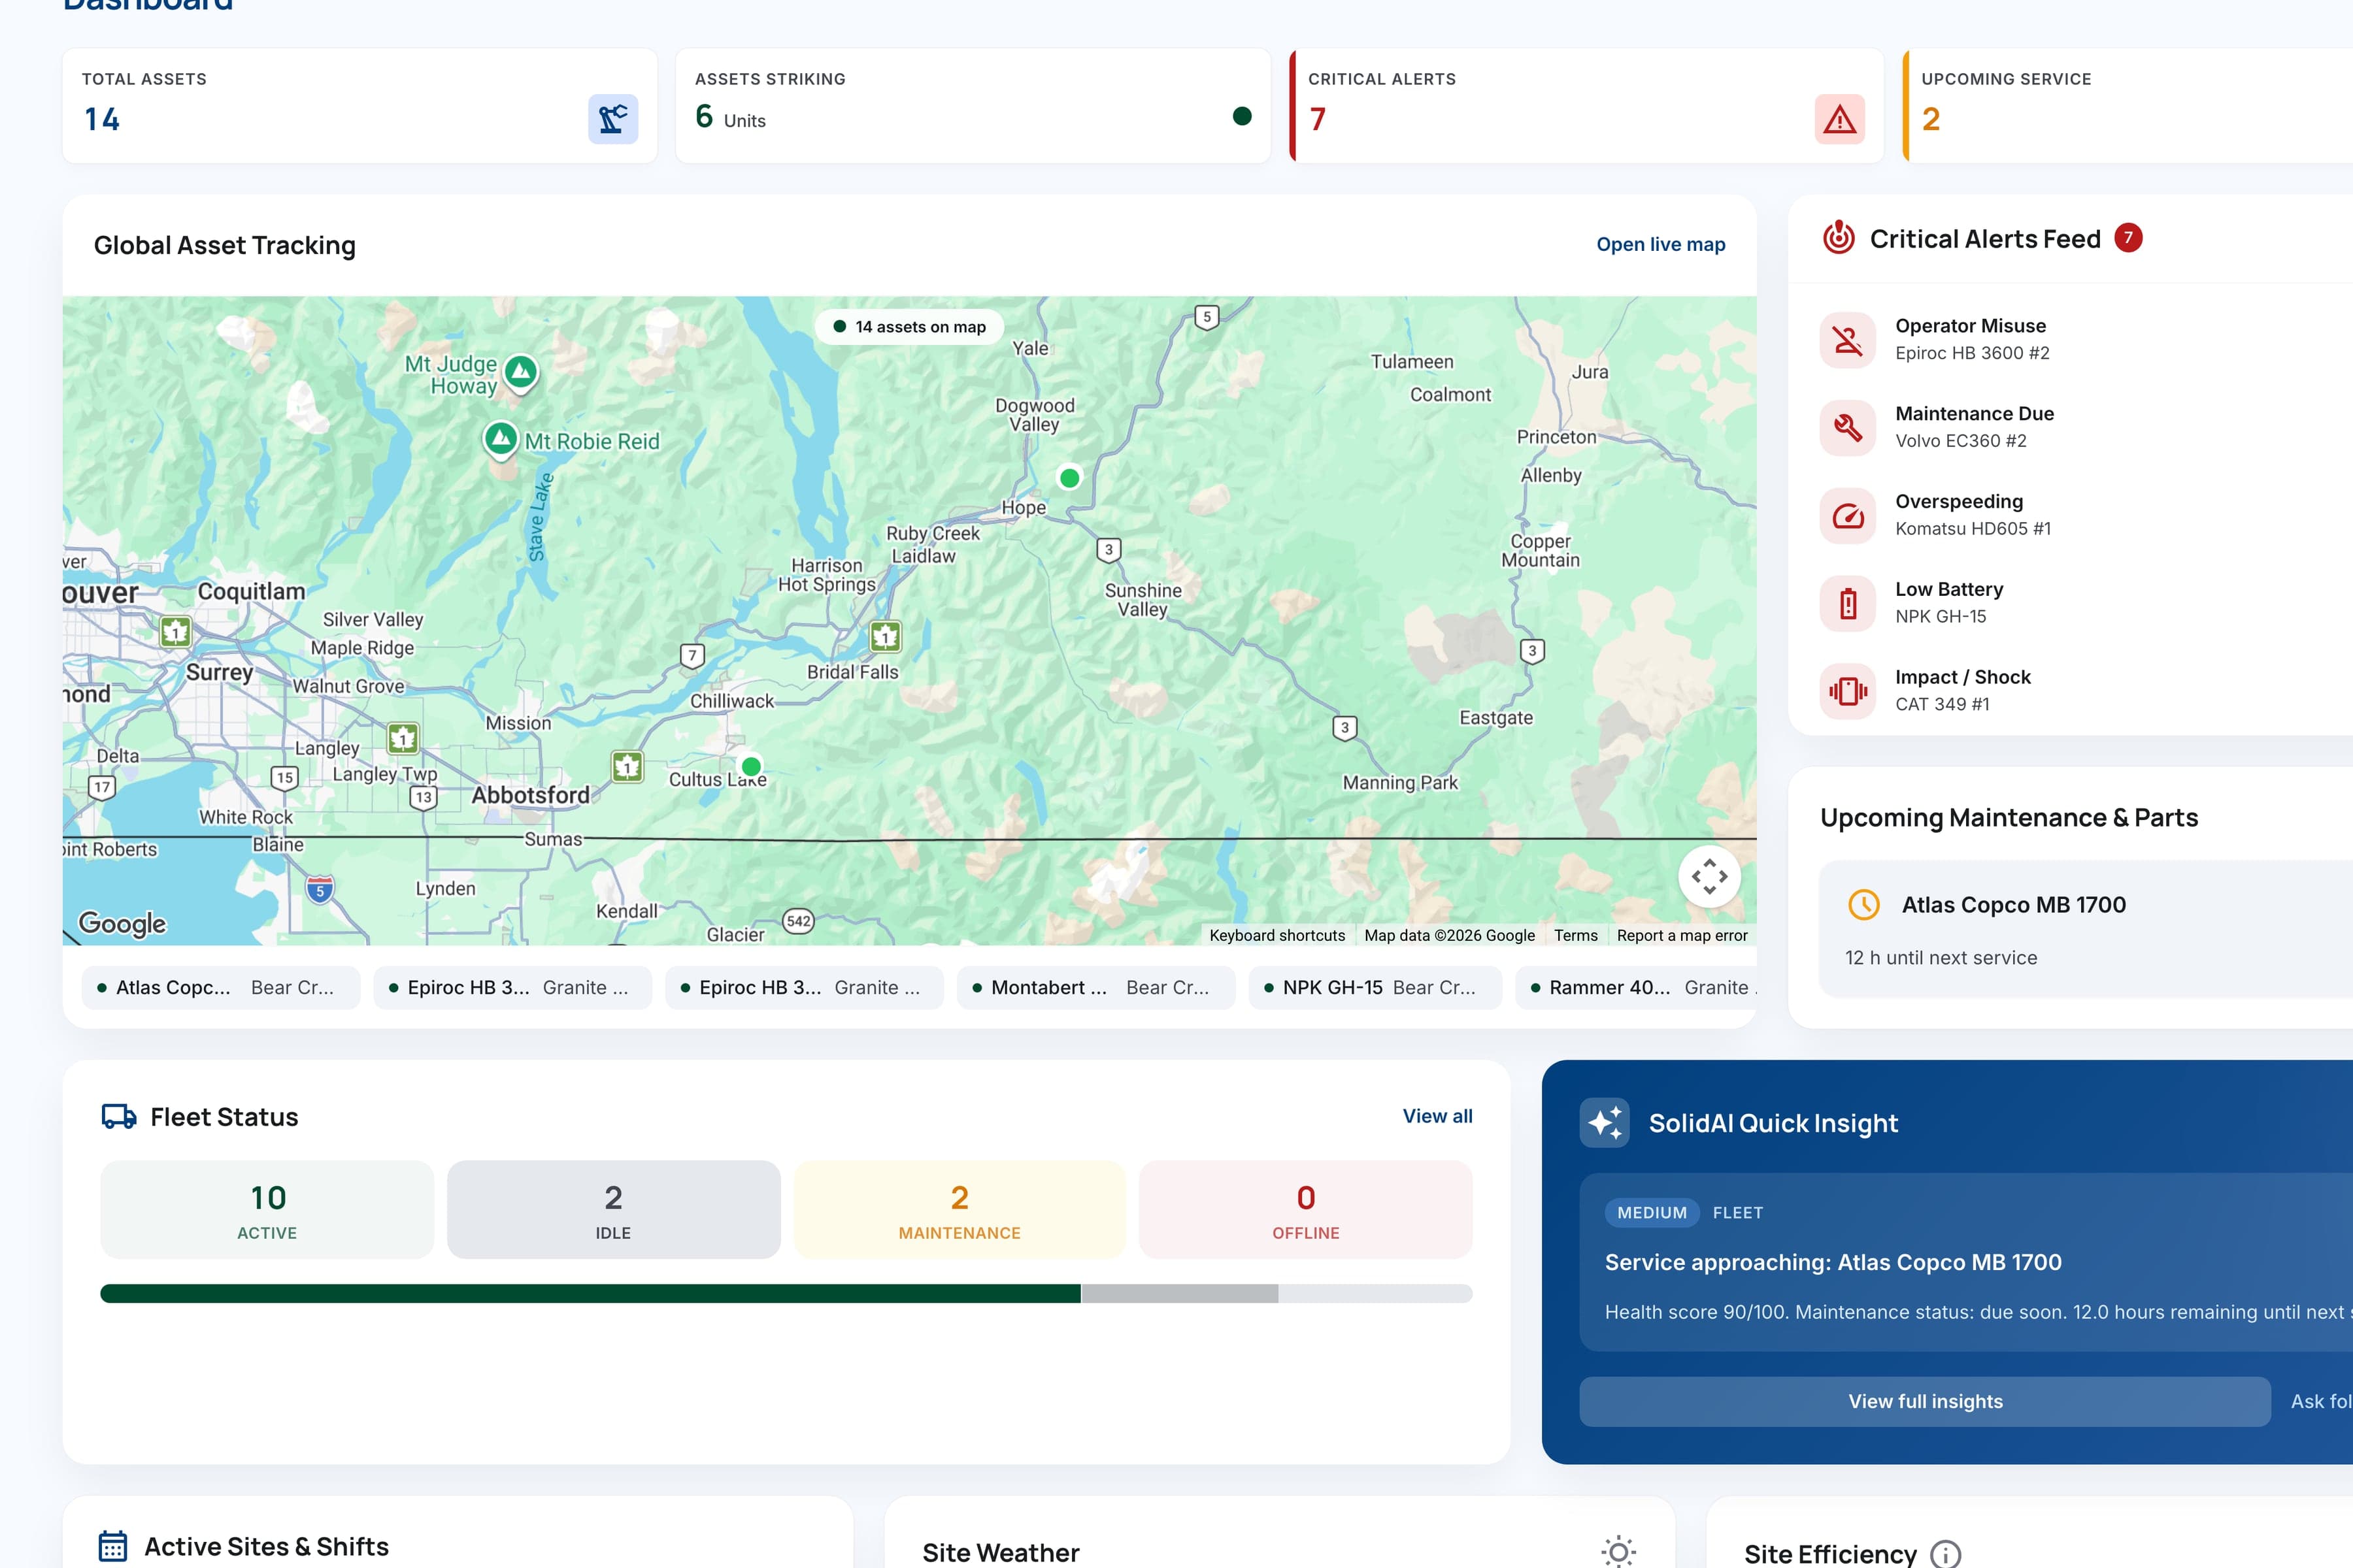
Task: Select the first Epiroc HB 3... Granite chip
Action: point(512,987)
